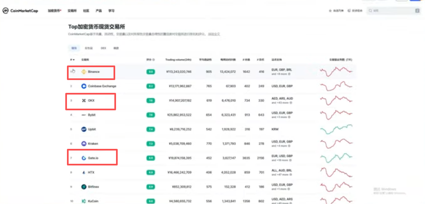425x204 pixels.
Task: Open the Gate.io exchange link
Action: point(93,158)
